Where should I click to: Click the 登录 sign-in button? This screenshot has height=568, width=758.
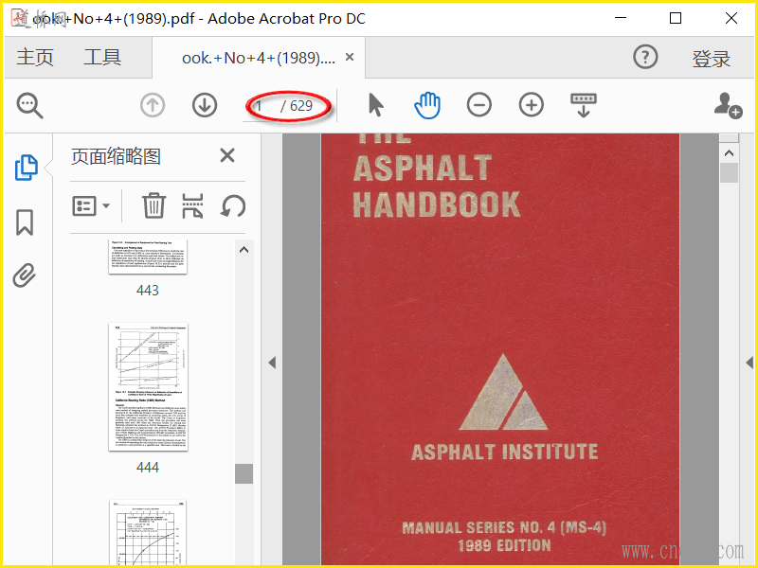point(712,59)
